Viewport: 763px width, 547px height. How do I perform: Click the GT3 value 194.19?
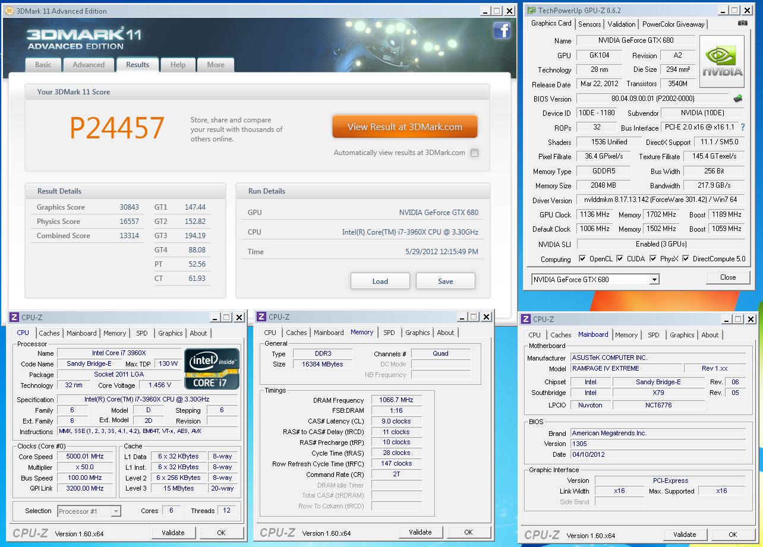(x=195, y=236)
